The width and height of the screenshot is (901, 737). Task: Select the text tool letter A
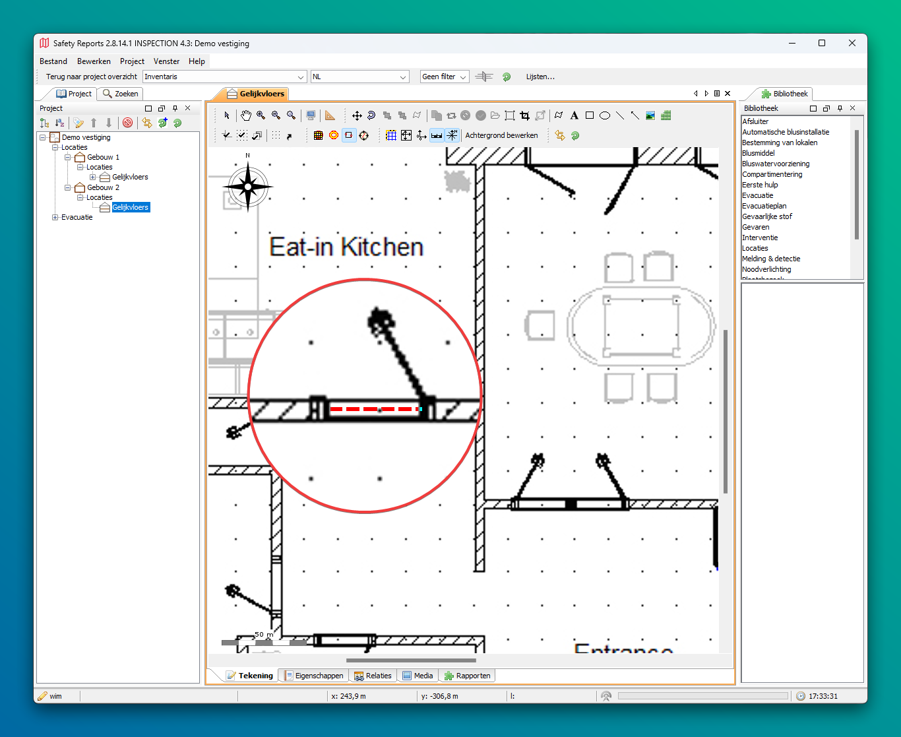tap(574, 115)
